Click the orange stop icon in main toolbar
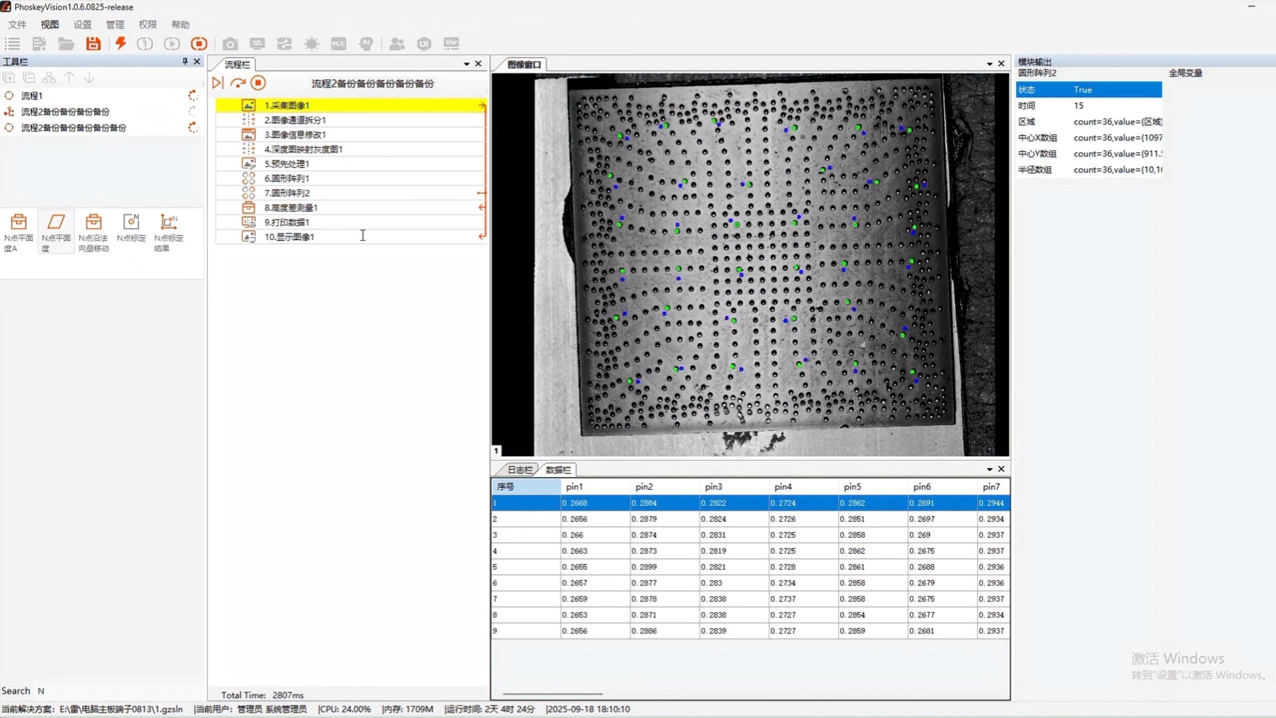1276x718 pixels. [x=199, y=44]
